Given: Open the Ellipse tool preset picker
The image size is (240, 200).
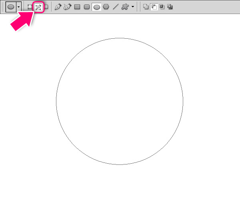Looking at the screenshot, I should tap(11, 7).
